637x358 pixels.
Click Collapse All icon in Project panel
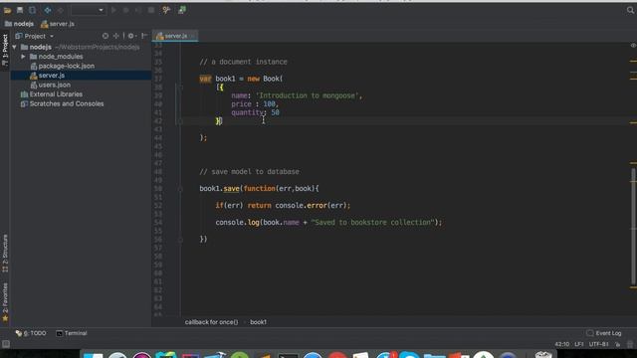click(x=116, y=36)
